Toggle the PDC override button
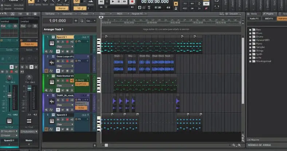Viewport: 287px width, 151px height. click(x=185, y=8)
